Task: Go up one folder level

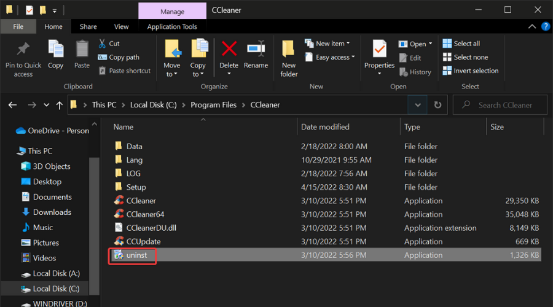Action: (x=59, y=104)
